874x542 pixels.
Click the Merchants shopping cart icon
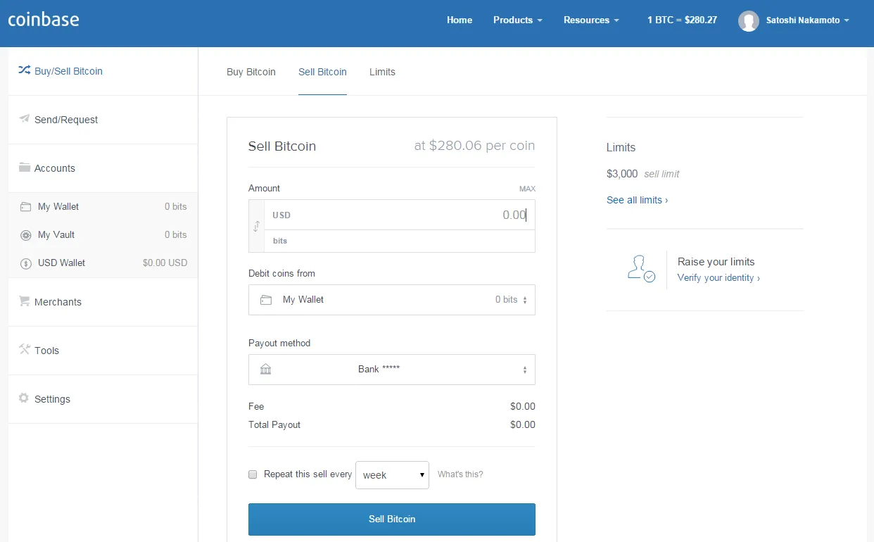[x=24, y=301]
